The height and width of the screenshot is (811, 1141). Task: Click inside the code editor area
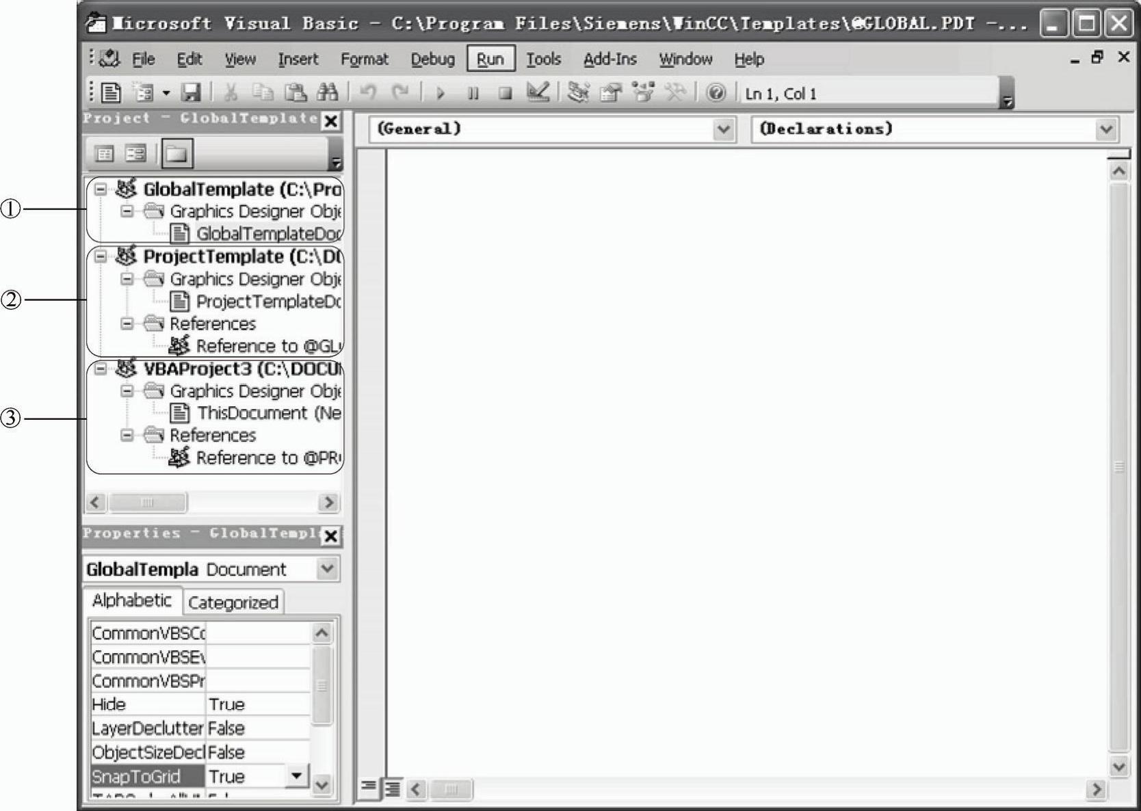coord(746,462)
